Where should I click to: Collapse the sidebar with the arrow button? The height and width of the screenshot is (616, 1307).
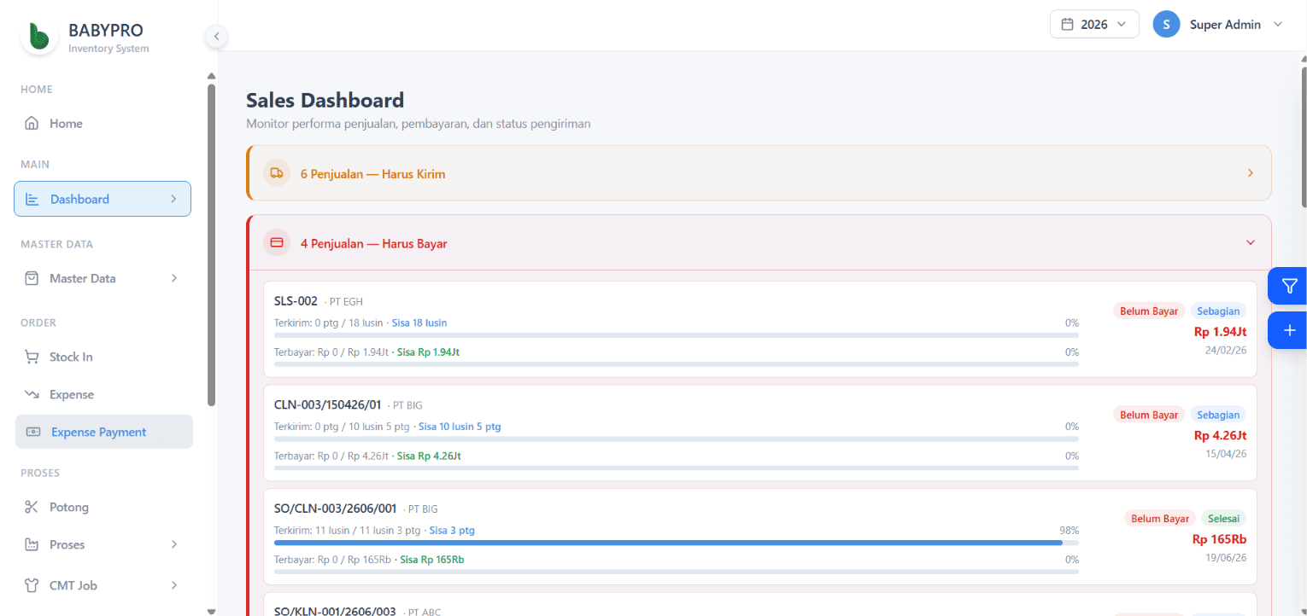216,36
